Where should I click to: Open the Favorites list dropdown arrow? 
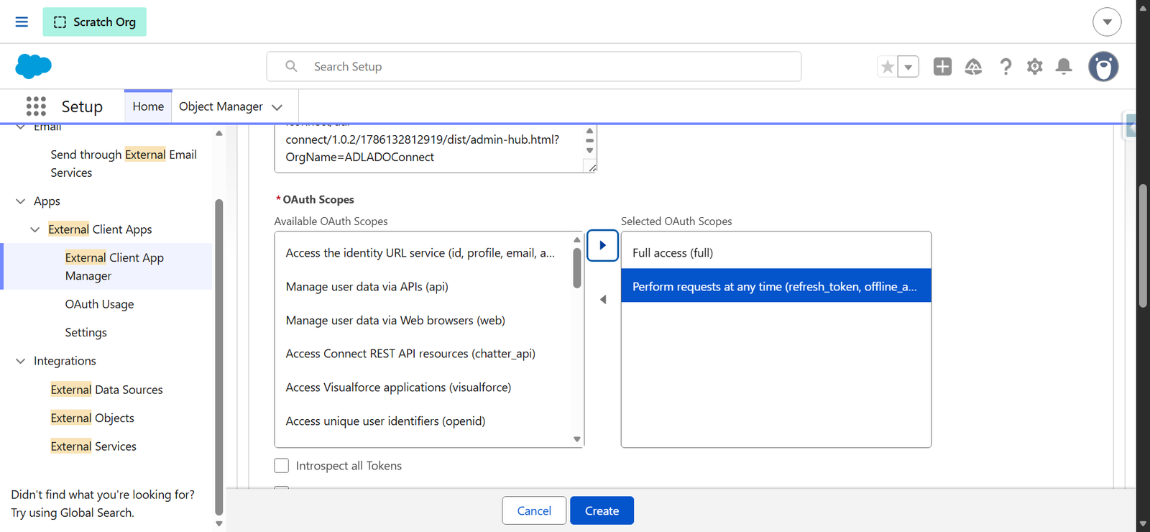908,67
